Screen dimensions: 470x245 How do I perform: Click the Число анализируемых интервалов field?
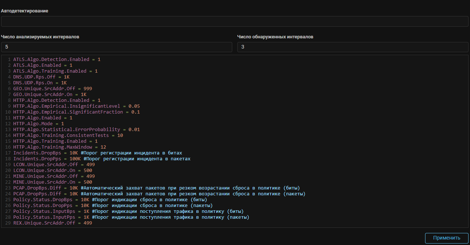(x=116, y=47)
